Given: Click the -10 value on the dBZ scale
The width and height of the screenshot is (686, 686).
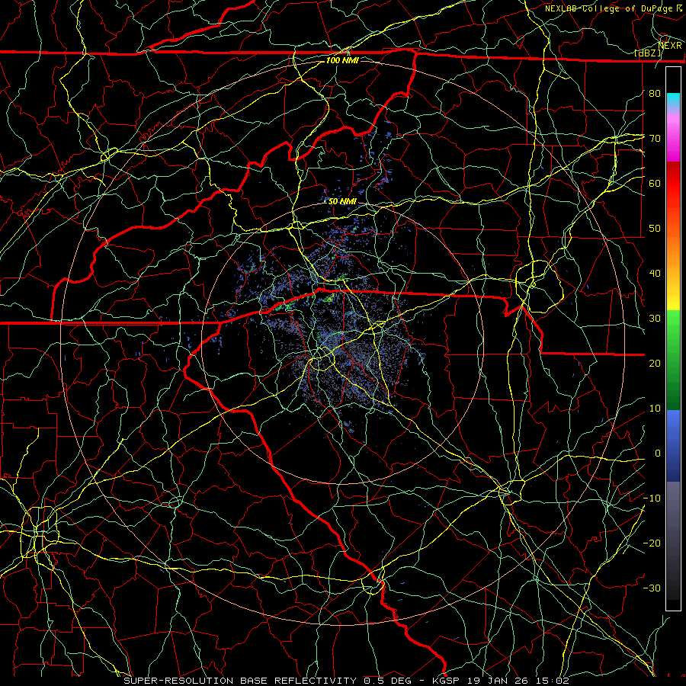Looking at the screenshot, I should (x=652, y=498).
